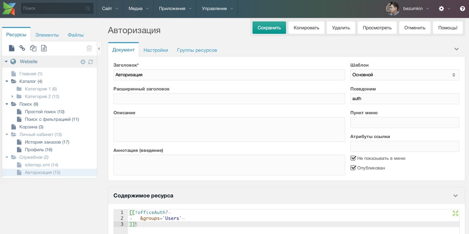Create a new static resource icon
Screen dimensions: 469x234
44,48
